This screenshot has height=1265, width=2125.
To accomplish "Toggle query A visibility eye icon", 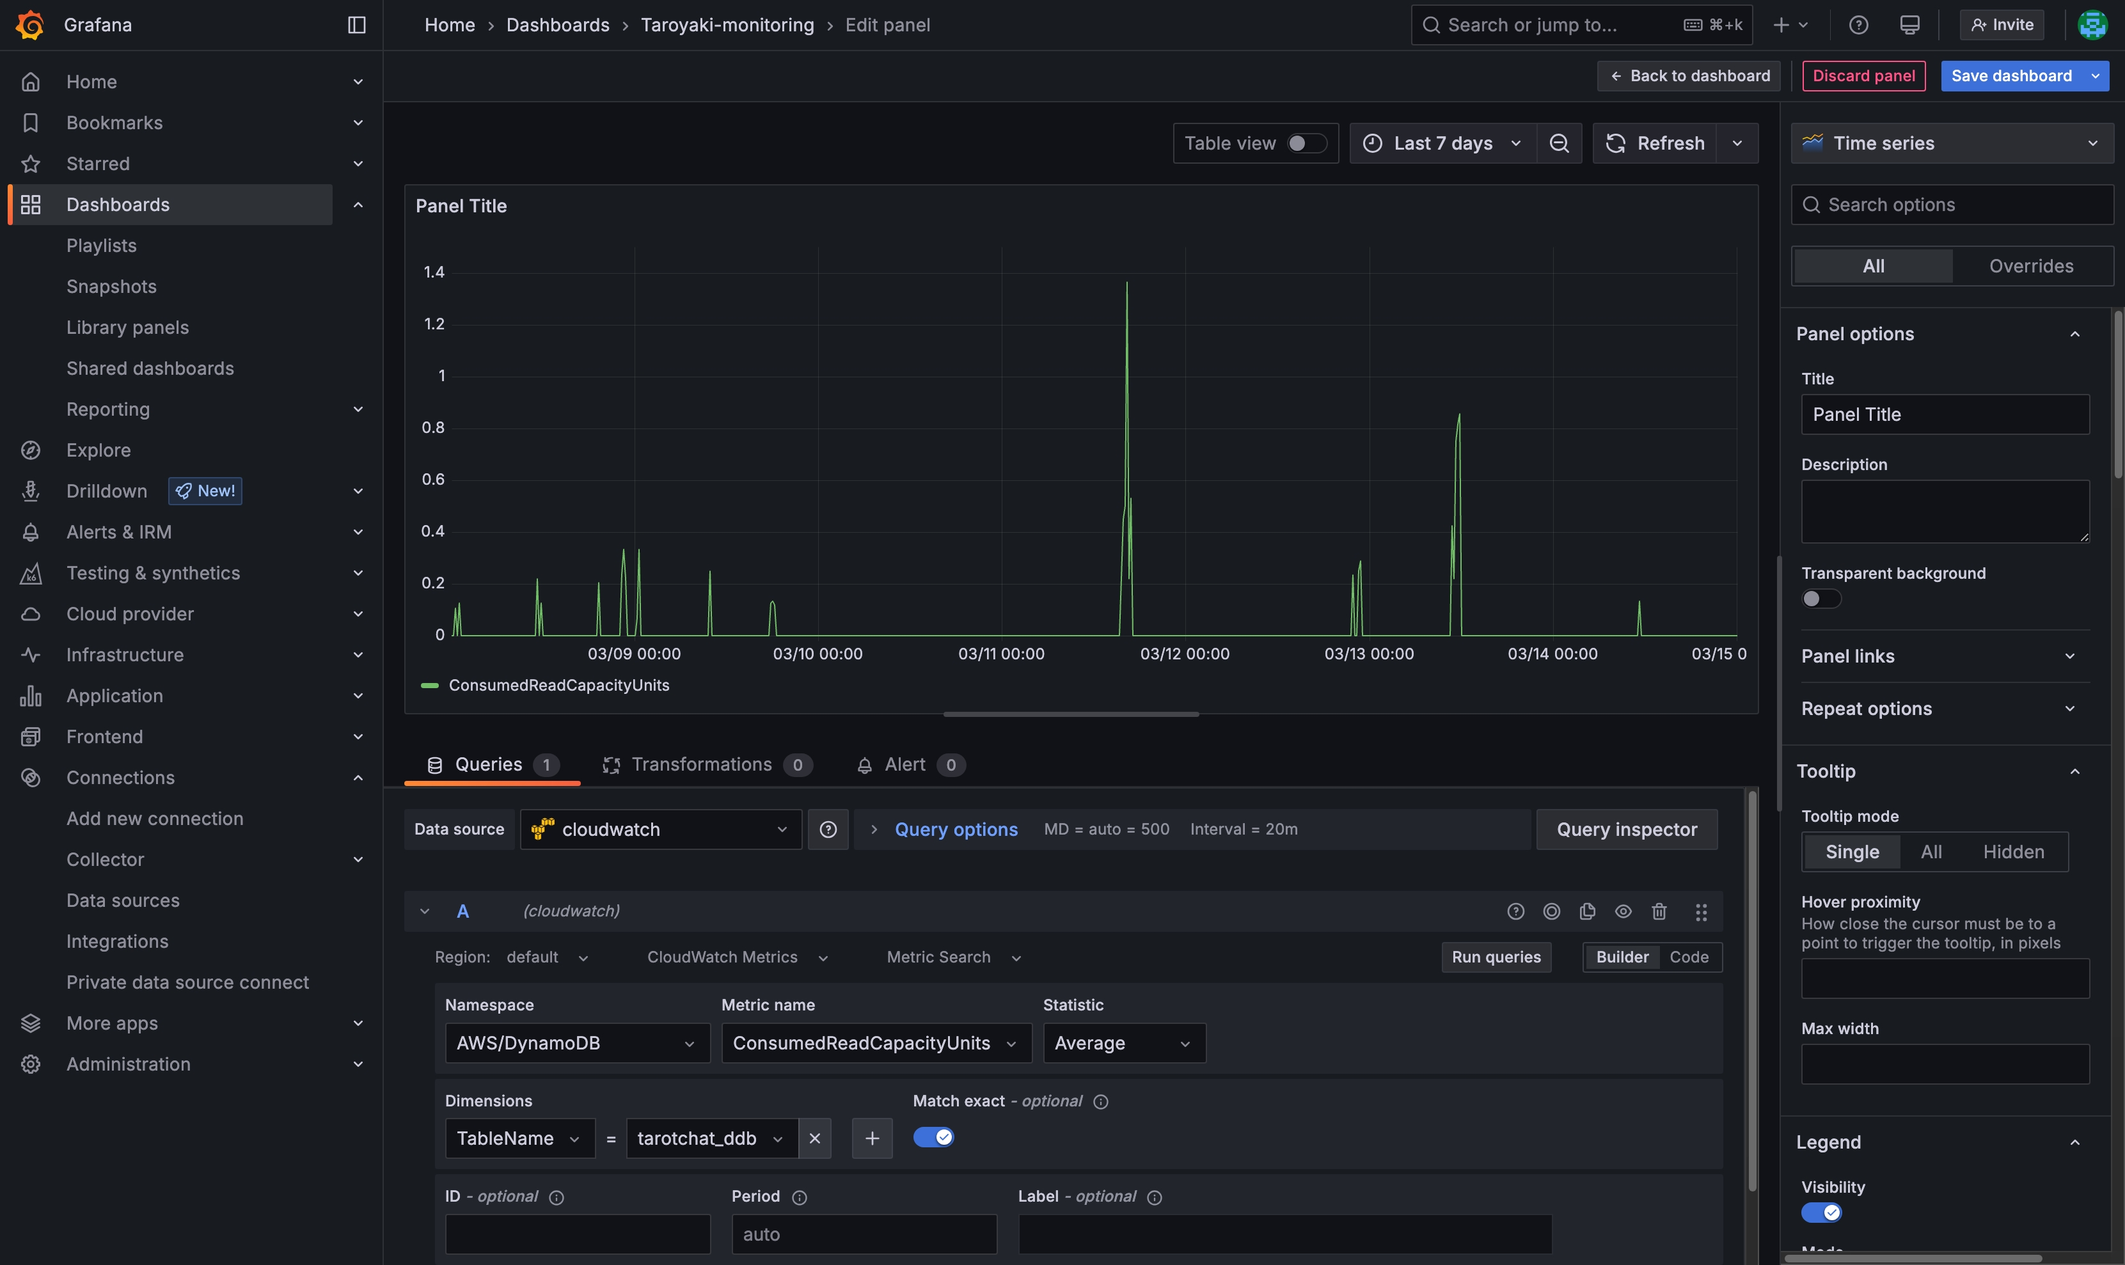I will (x=1622, y=911).
